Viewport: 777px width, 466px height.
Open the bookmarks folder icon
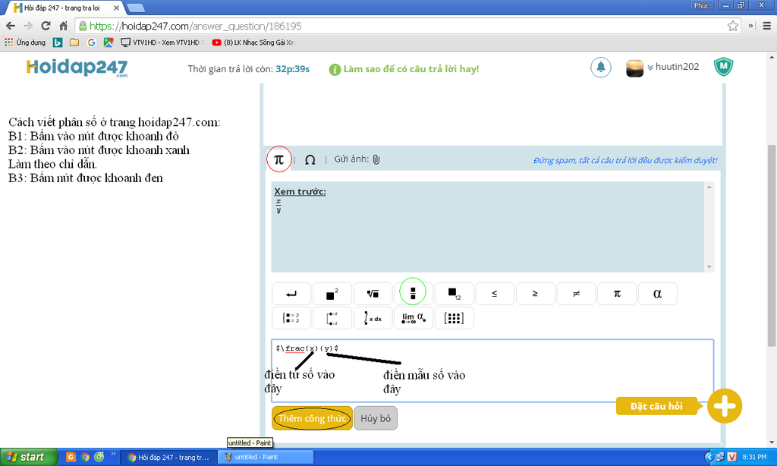tap(74, 43)
